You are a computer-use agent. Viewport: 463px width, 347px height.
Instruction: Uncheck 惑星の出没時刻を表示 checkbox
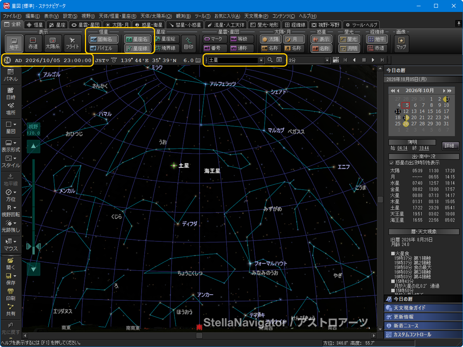(391, 163)
